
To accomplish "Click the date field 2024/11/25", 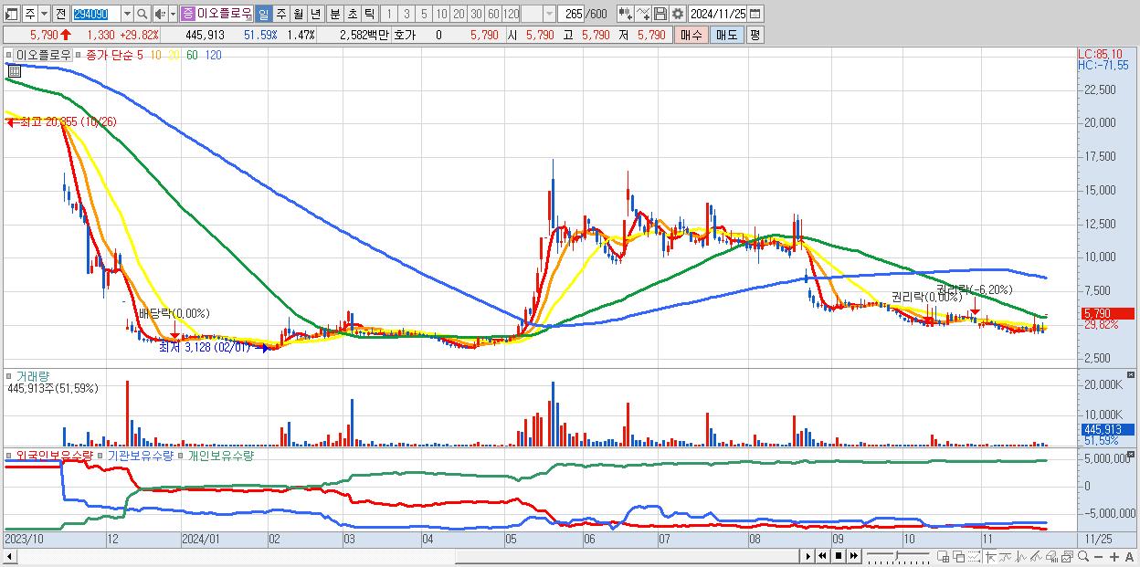I will point(718,14).
